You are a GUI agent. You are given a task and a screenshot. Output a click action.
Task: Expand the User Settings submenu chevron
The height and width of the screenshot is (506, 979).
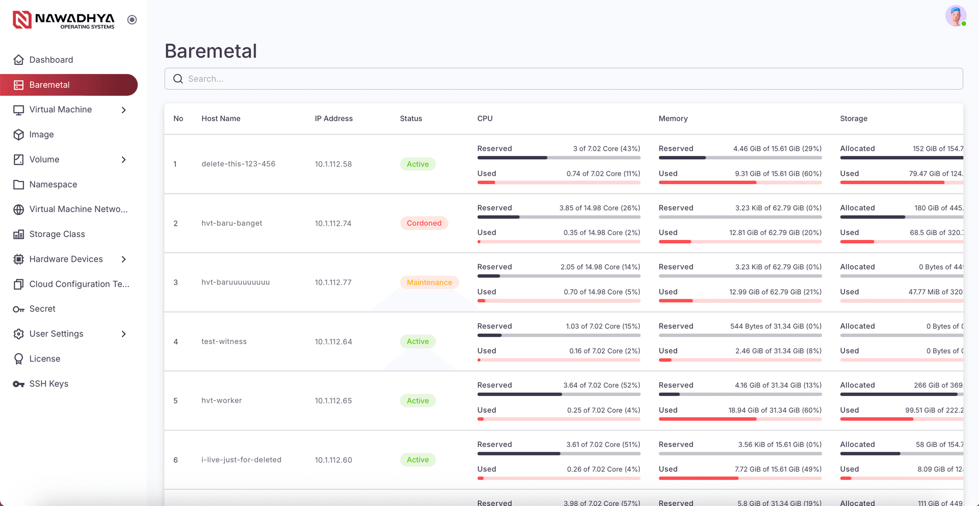123,334
